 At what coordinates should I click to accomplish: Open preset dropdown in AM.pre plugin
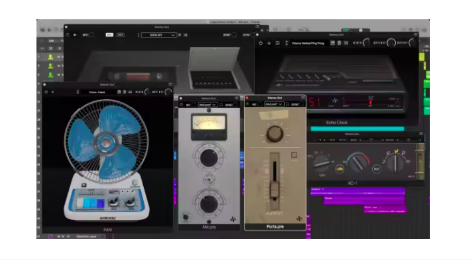point(208,105)
